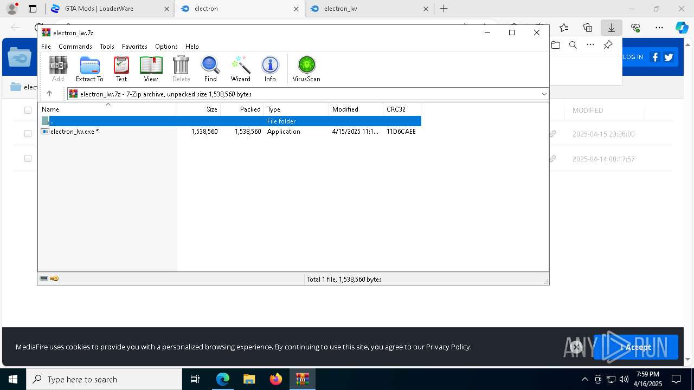The width and height of the screenshot is (694, 390).
Task: Open more options in downloads panel
Action: pos(590,45)
